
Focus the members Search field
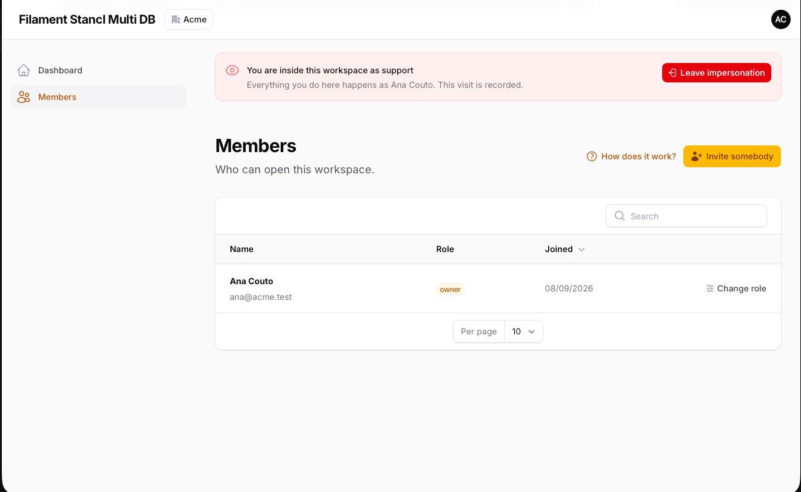[x=686, y=216]
